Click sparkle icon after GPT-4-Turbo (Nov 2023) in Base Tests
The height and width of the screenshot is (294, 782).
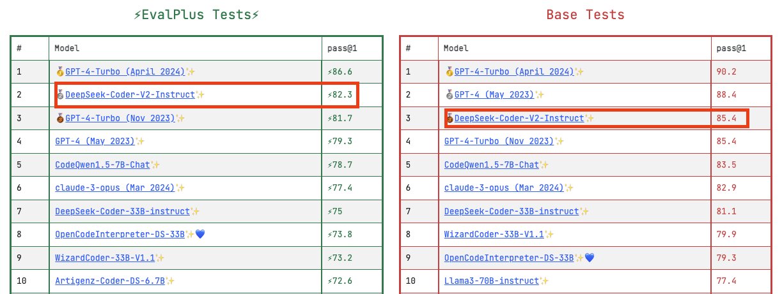559,141
